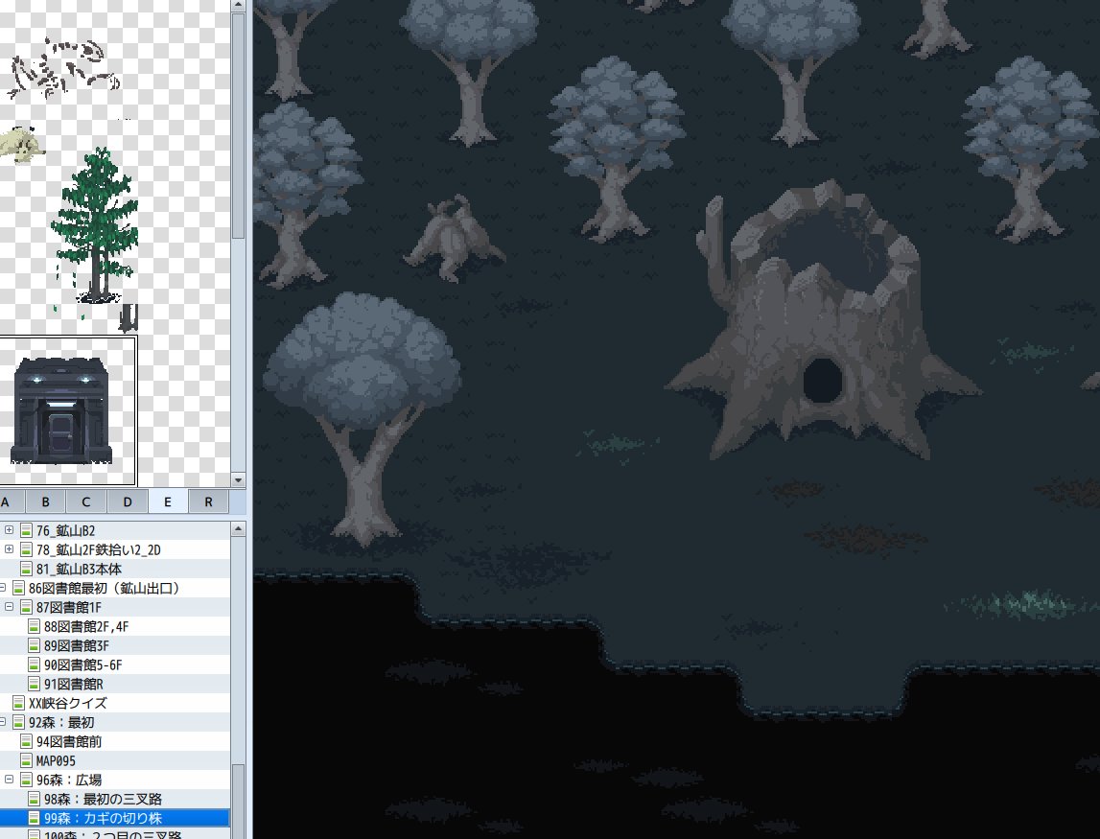Open the 91図書館R map
This screenshot has width=1100, height=839.
(x=74, y=684)
